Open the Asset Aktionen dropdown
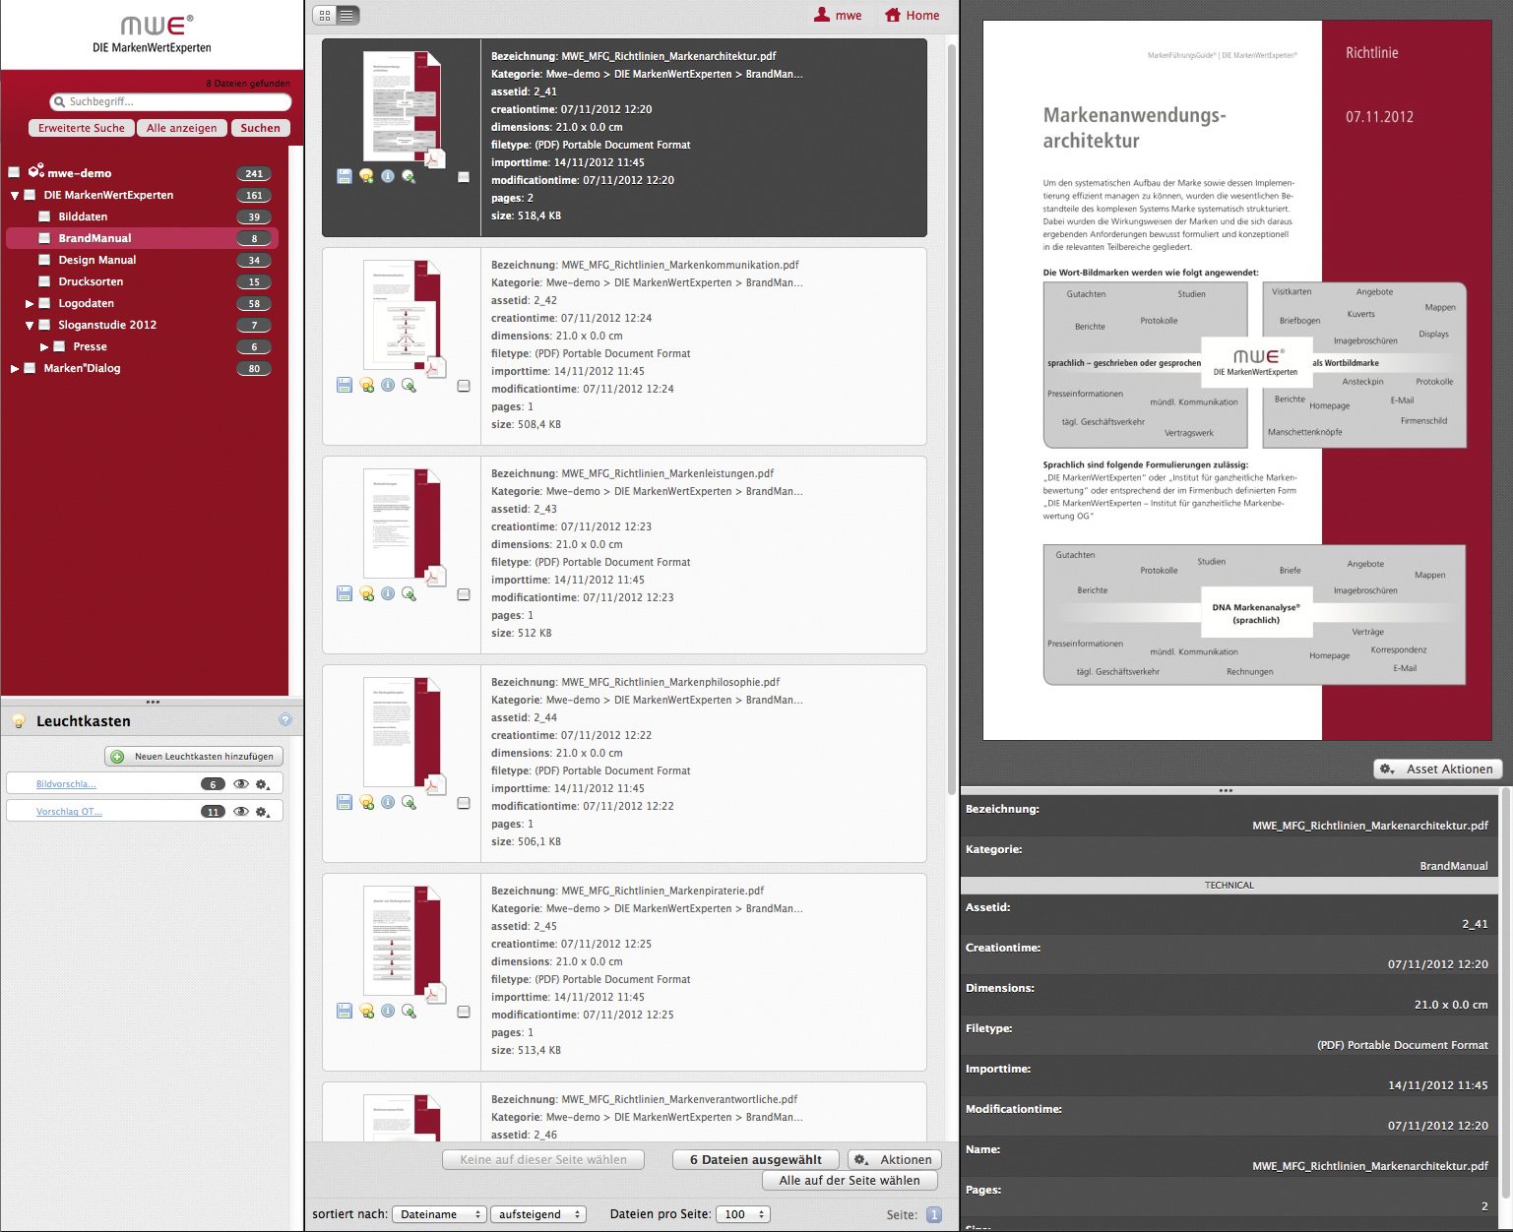 [1437, 769]
